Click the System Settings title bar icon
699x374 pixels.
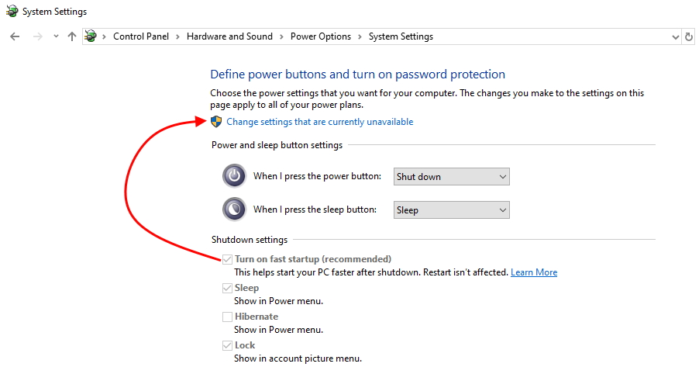[12, 11]
